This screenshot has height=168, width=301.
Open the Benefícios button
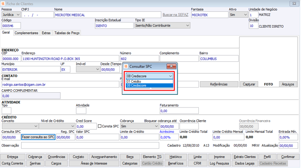pos(176,163)
